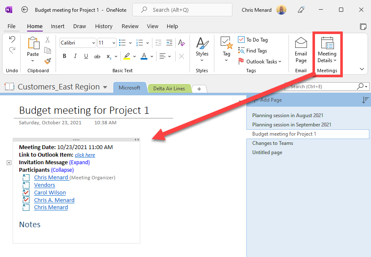Screen dimensions: 371x257
Task: Open the font size dropdown
Action: [113, 43]
